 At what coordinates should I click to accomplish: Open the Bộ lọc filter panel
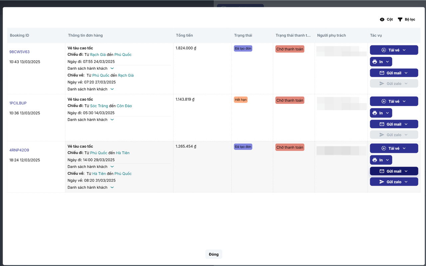[406, 19]
